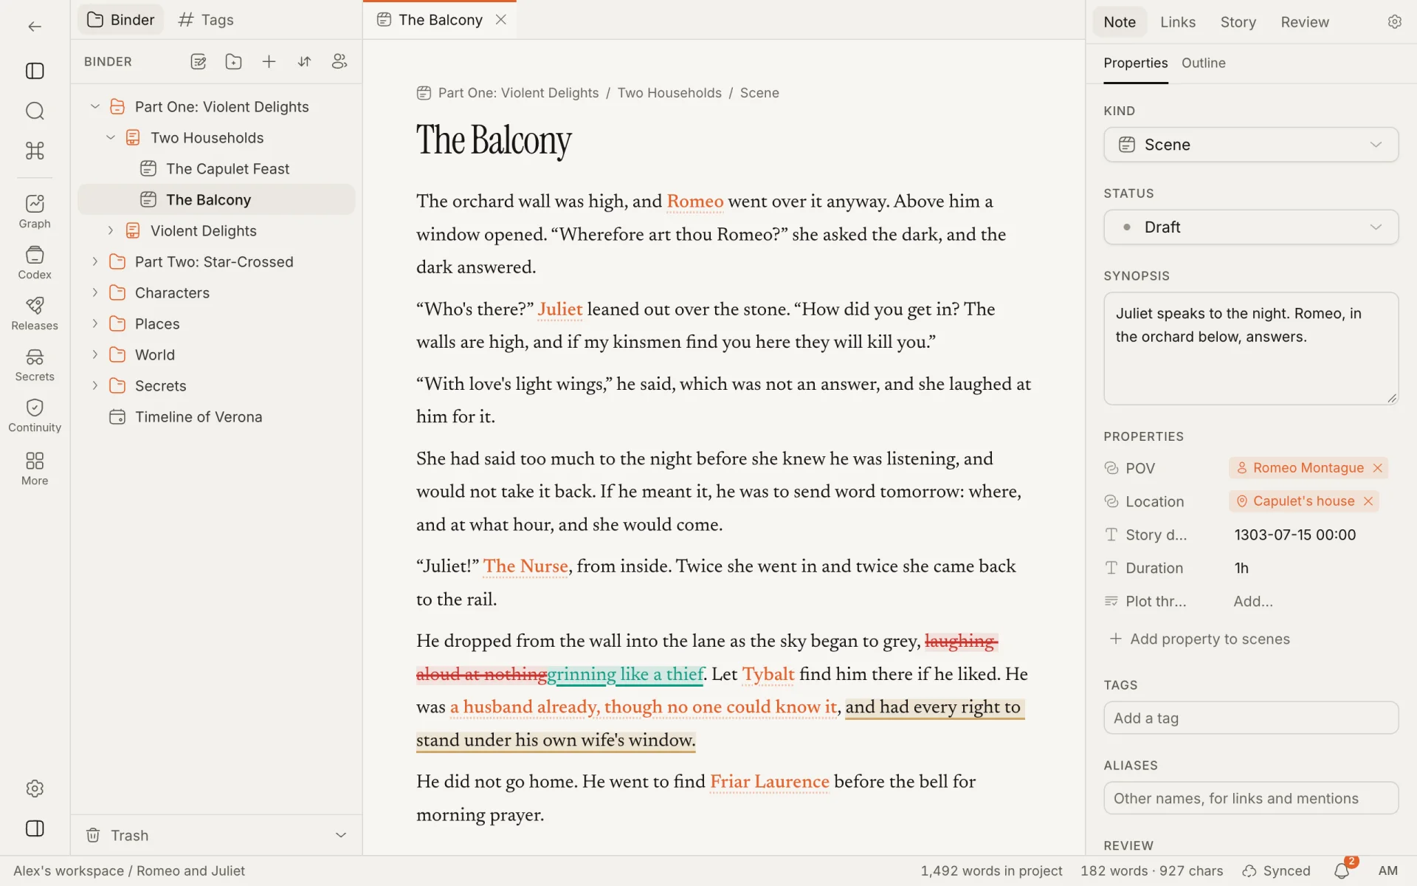Expand the Violent Delights chapter

click(x=111, y=230)
